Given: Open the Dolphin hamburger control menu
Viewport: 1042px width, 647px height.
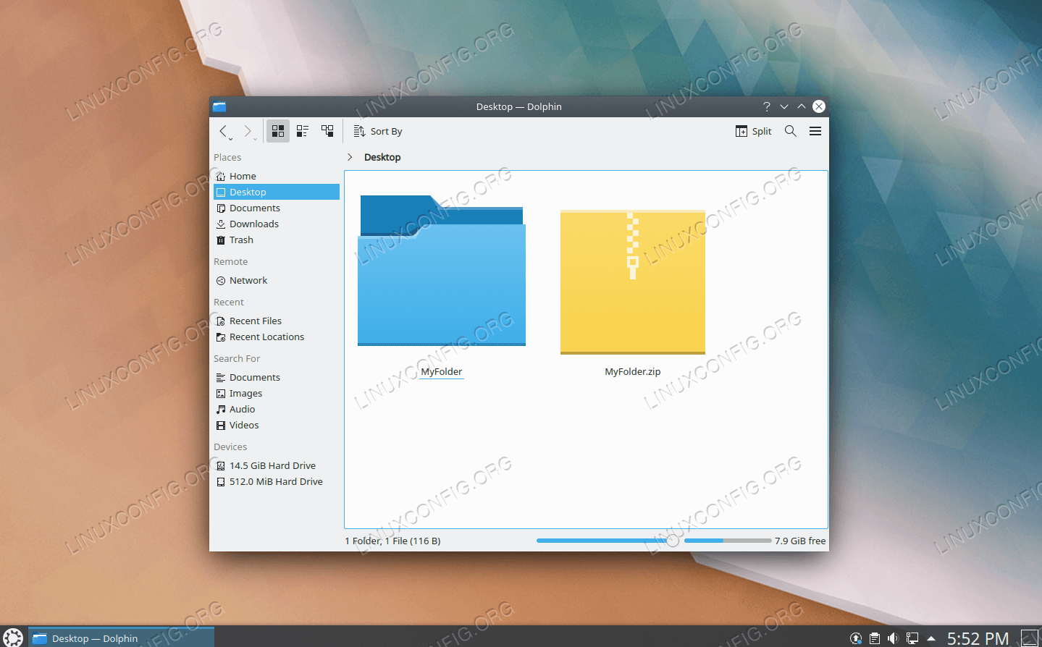Looking at the screenshot, I should coord(815,131).
